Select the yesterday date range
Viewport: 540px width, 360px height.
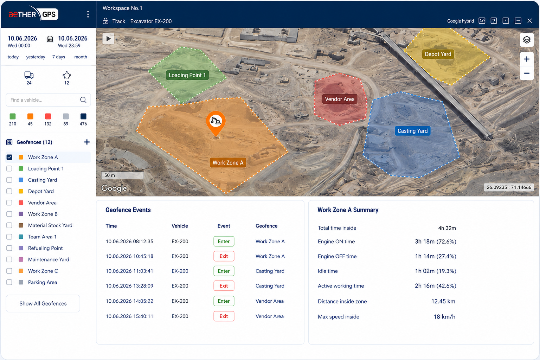coord(36,57)
